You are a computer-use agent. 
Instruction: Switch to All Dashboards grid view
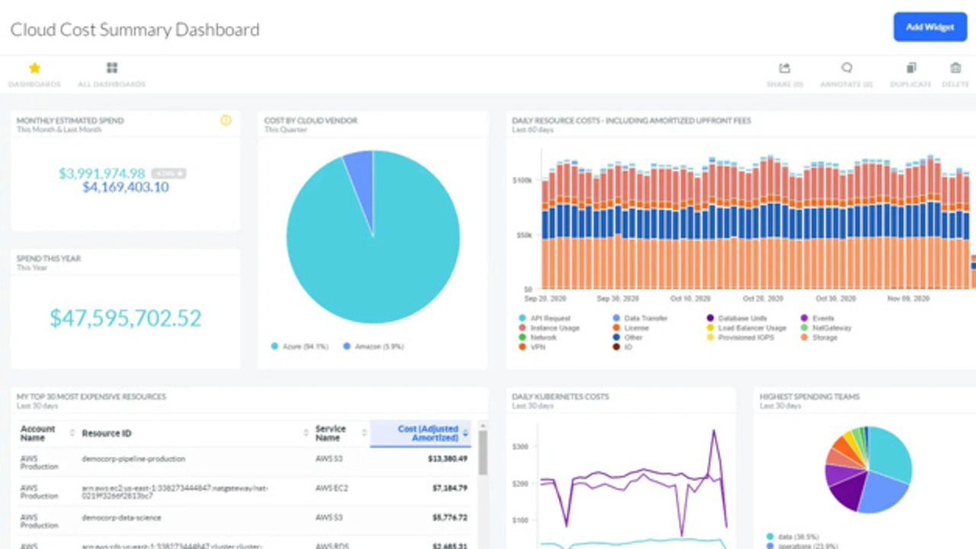tap(112, 69)
